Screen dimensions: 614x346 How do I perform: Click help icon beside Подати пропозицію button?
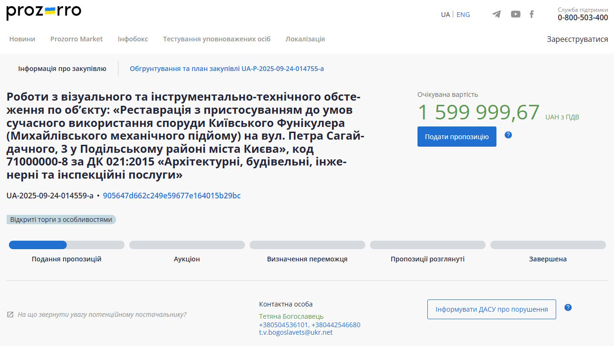point(508,135)
